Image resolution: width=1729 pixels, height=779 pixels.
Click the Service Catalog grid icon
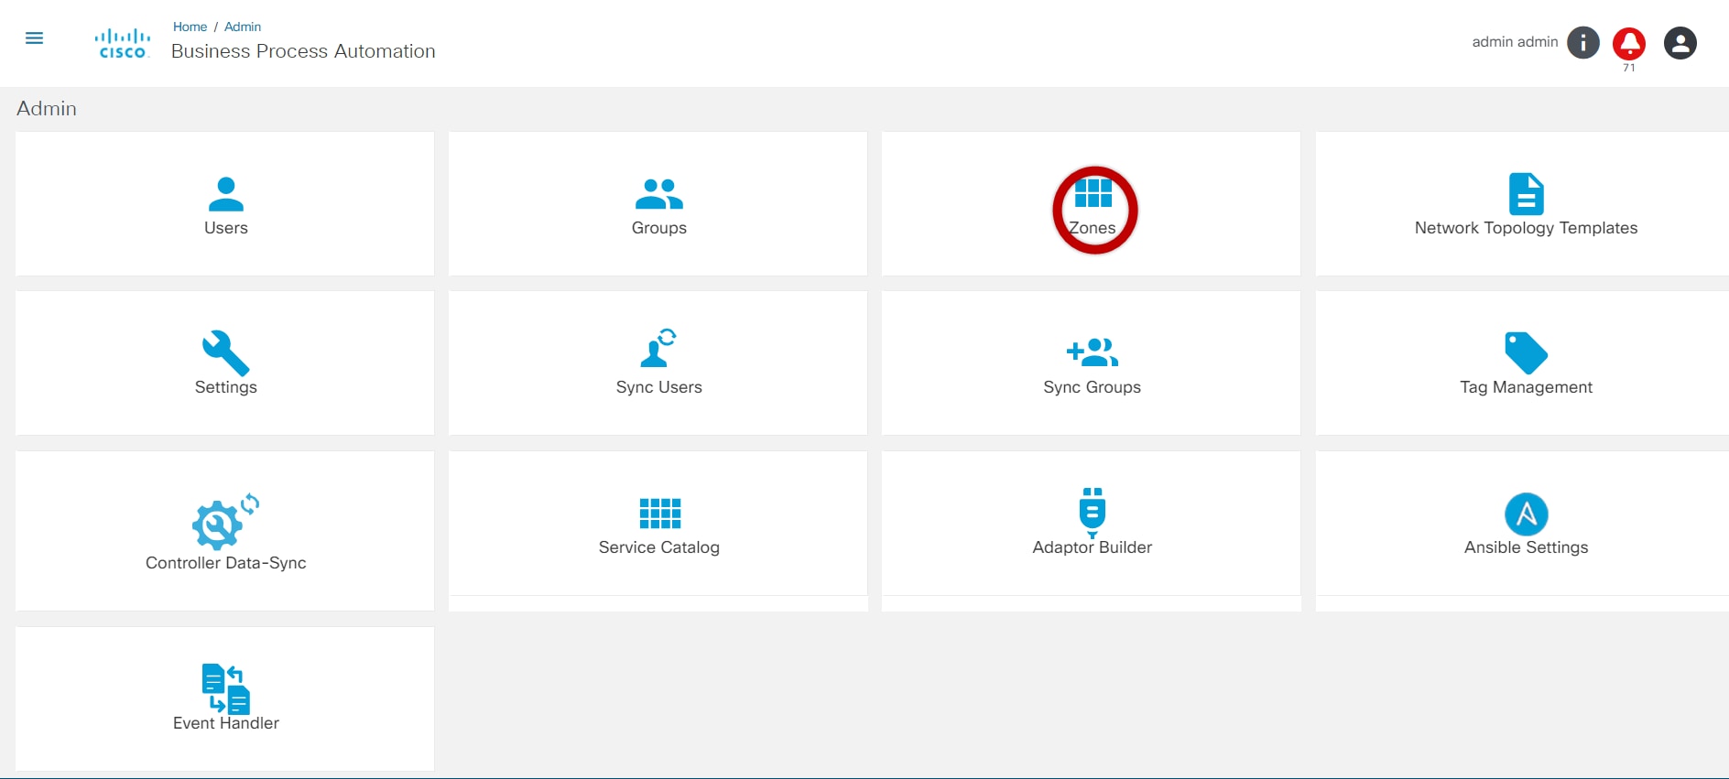point(659,514)
